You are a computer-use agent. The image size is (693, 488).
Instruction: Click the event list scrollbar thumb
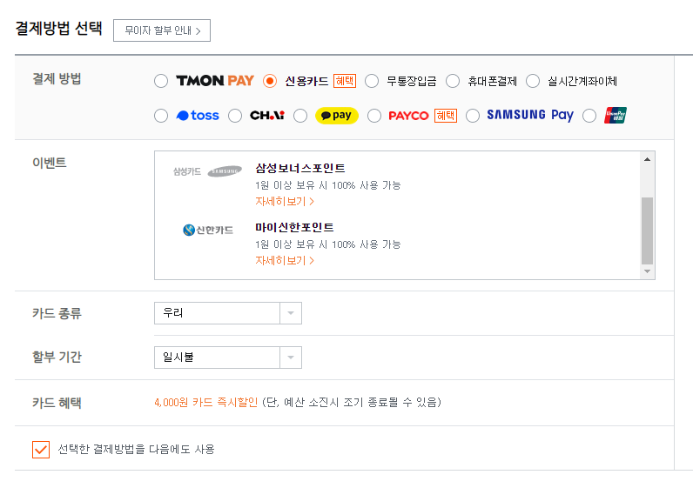[x=647, y=231]
